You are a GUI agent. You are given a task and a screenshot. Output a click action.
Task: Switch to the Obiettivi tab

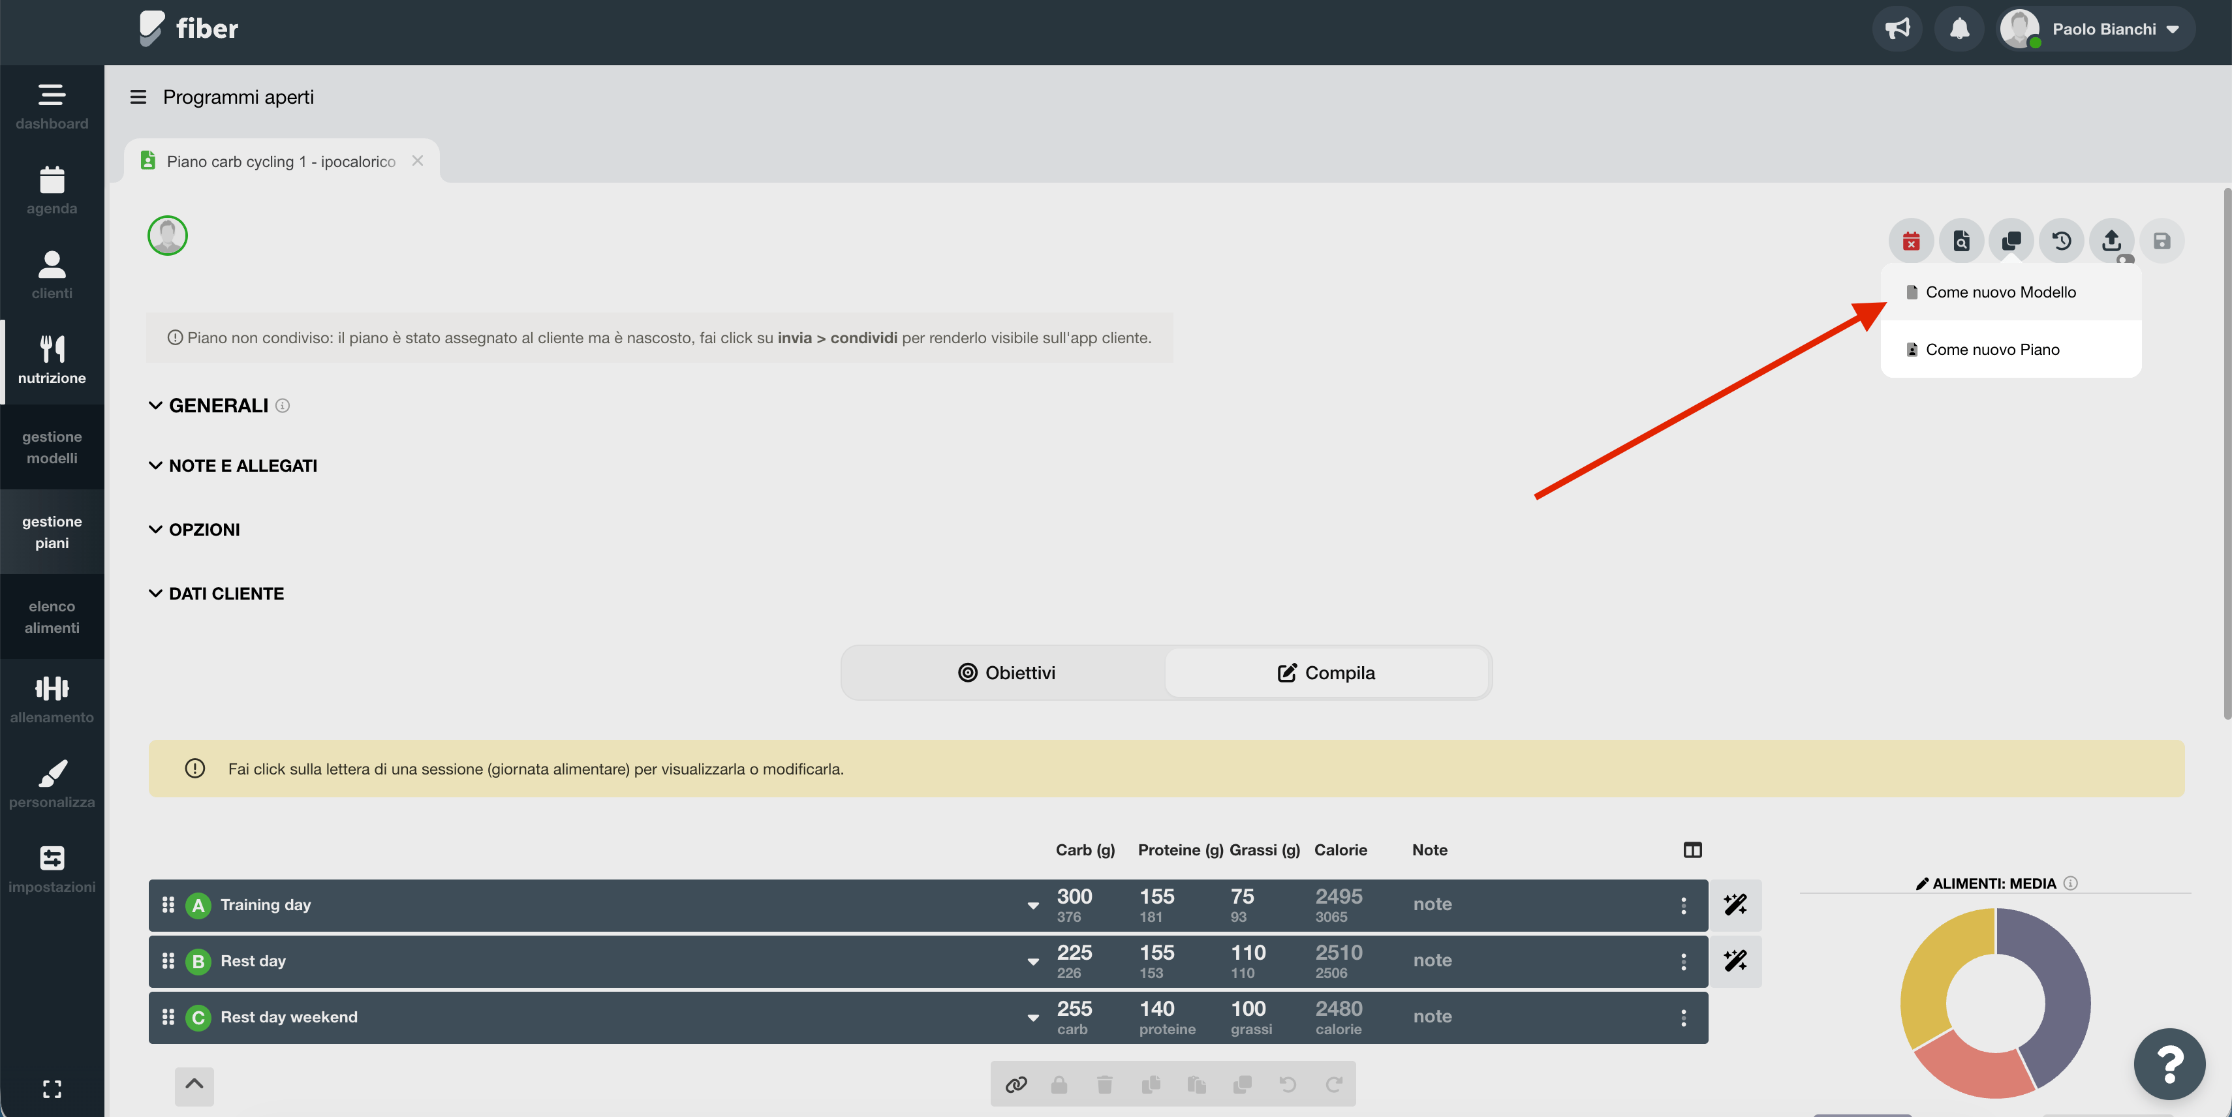coord(1006,673)
